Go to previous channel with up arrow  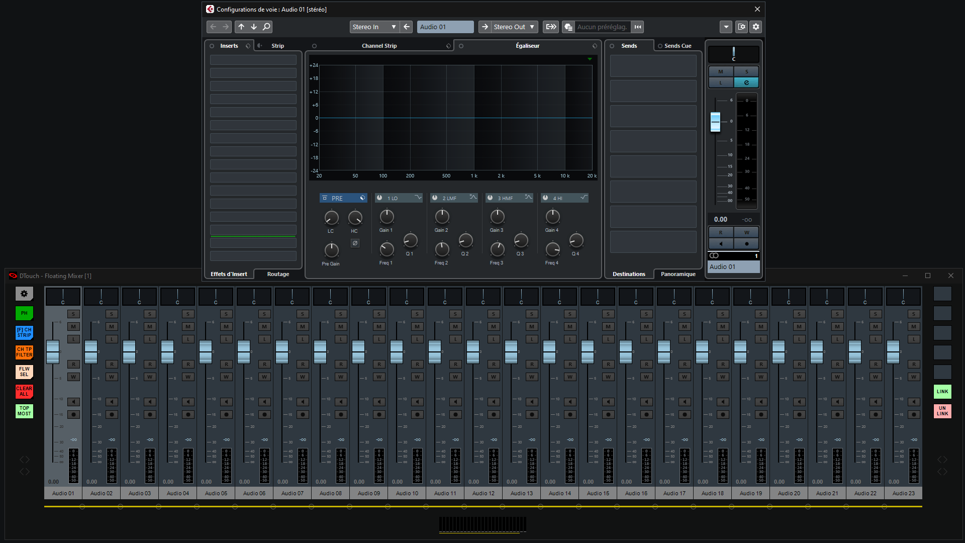pos(241,27)
